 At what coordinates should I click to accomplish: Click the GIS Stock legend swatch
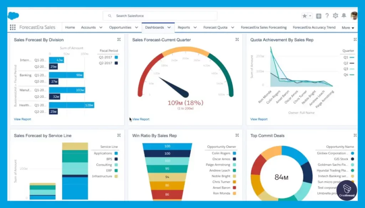click(353, 159)
